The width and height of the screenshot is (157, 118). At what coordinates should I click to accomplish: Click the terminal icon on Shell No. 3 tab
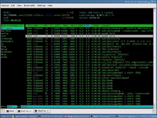coord(36,111)
